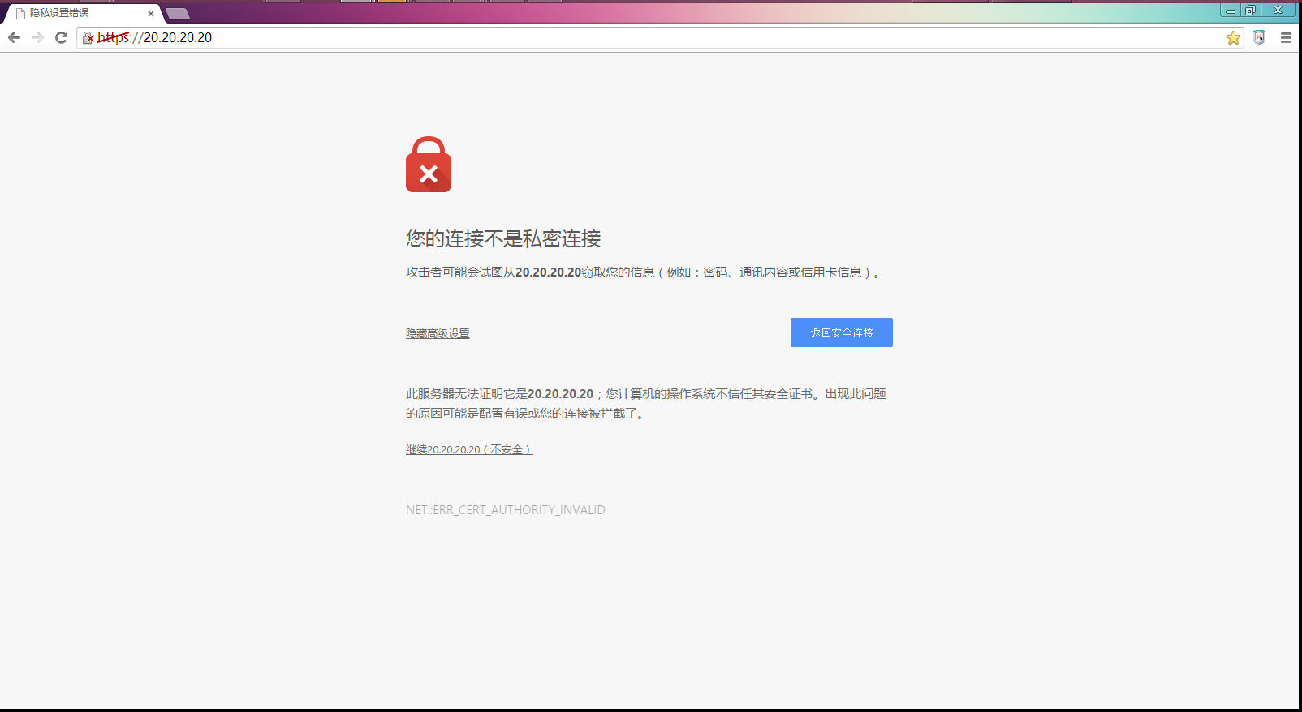
Task: Click the forward navigation arrow
Action: point(37,38)
